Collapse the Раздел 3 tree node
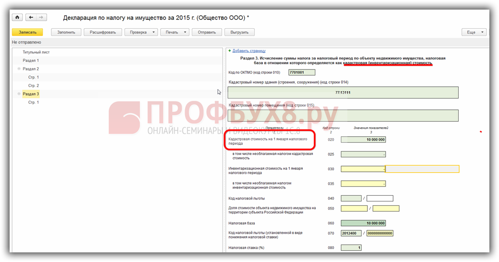 19,94
